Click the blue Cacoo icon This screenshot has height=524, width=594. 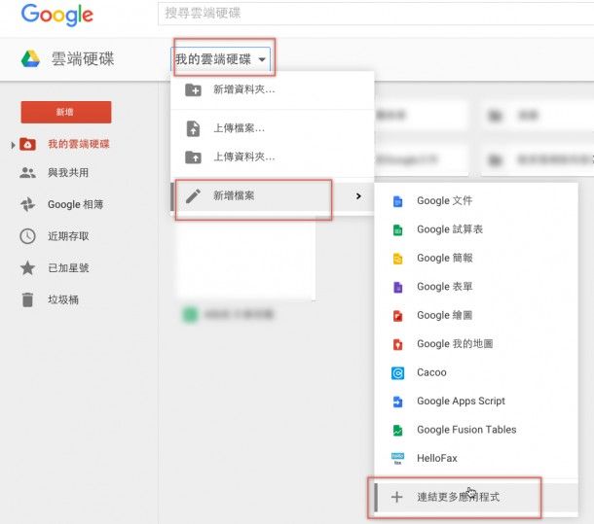[x=397, y=373]
